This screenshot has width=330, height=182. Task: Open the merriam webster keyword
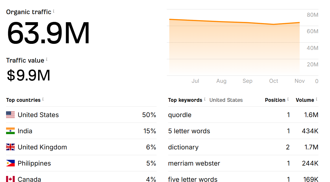point(194,163)
